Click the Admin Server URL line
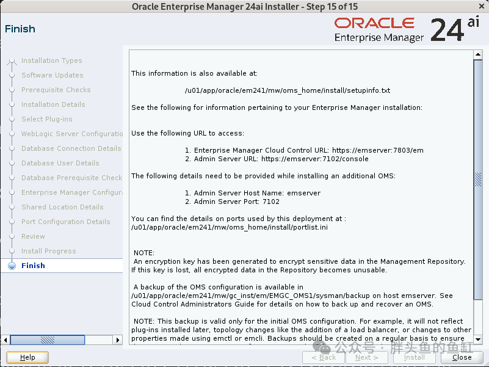 click(x=277, y=159)
